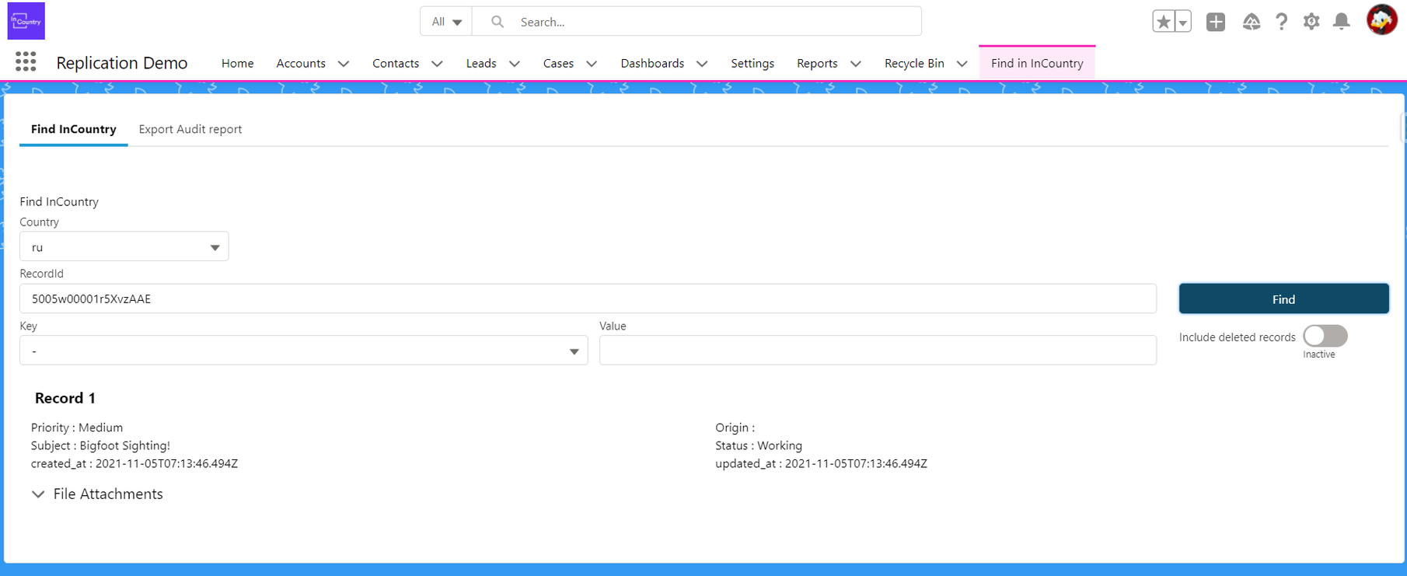The image size is (1407, 576).
Task: Open the Setup gear icon
Action: (1311, 22)
